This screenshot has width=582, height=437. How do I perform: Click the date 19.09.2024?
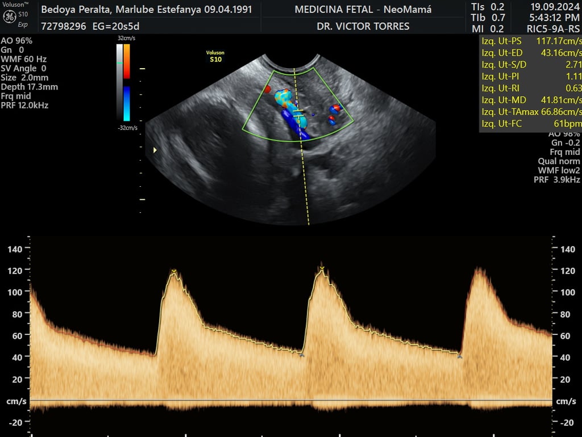(555, 7)
